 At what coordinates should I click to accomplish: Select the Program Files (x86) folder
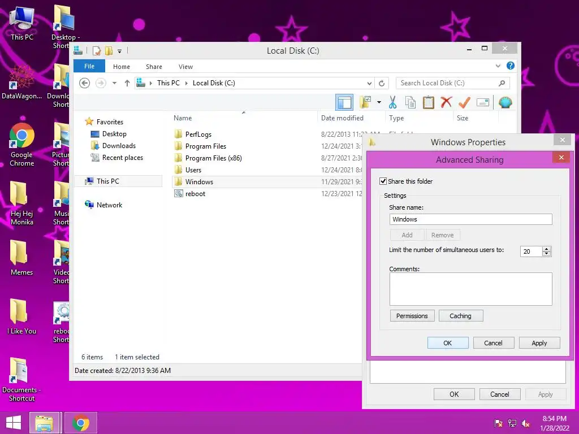coord(213,158)
